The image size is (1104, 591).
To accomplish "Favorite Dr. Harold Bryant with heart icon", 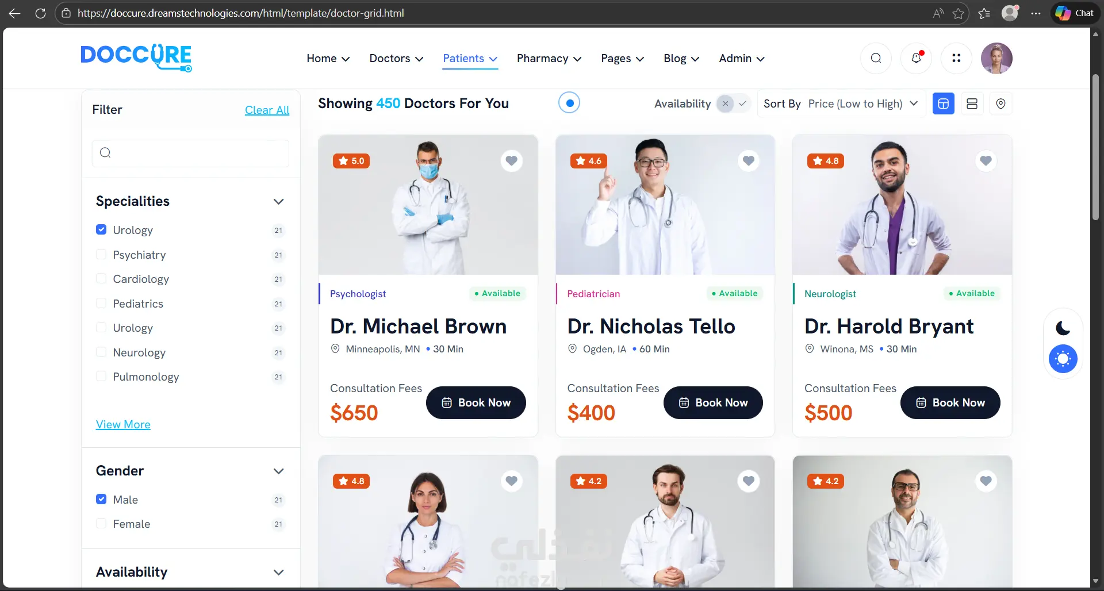I will (986, 160).
